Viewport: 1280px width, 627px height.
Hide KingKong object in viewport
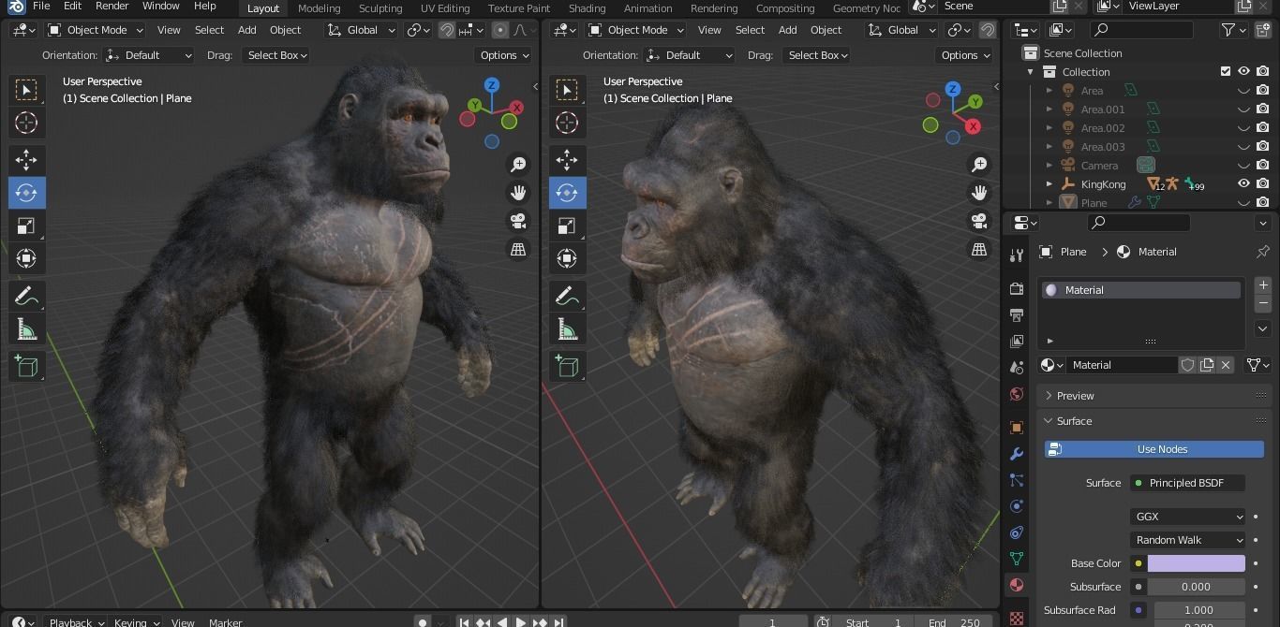pos(1244,183)
